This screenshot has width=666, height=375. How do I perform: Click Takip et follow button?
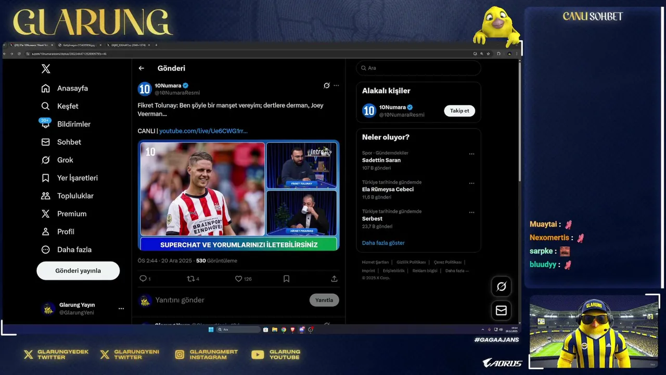point(459,111)
